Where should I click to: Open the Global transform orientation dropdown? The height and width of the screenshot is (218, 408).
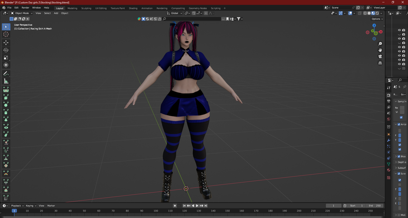(176, 13)
